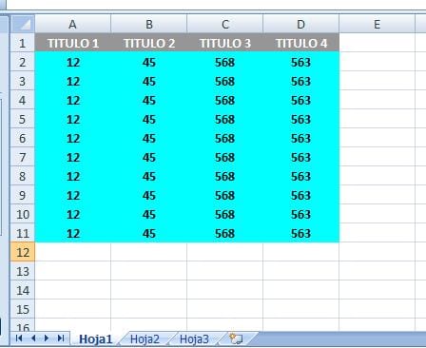Select column C header

(x=225, y=25)
